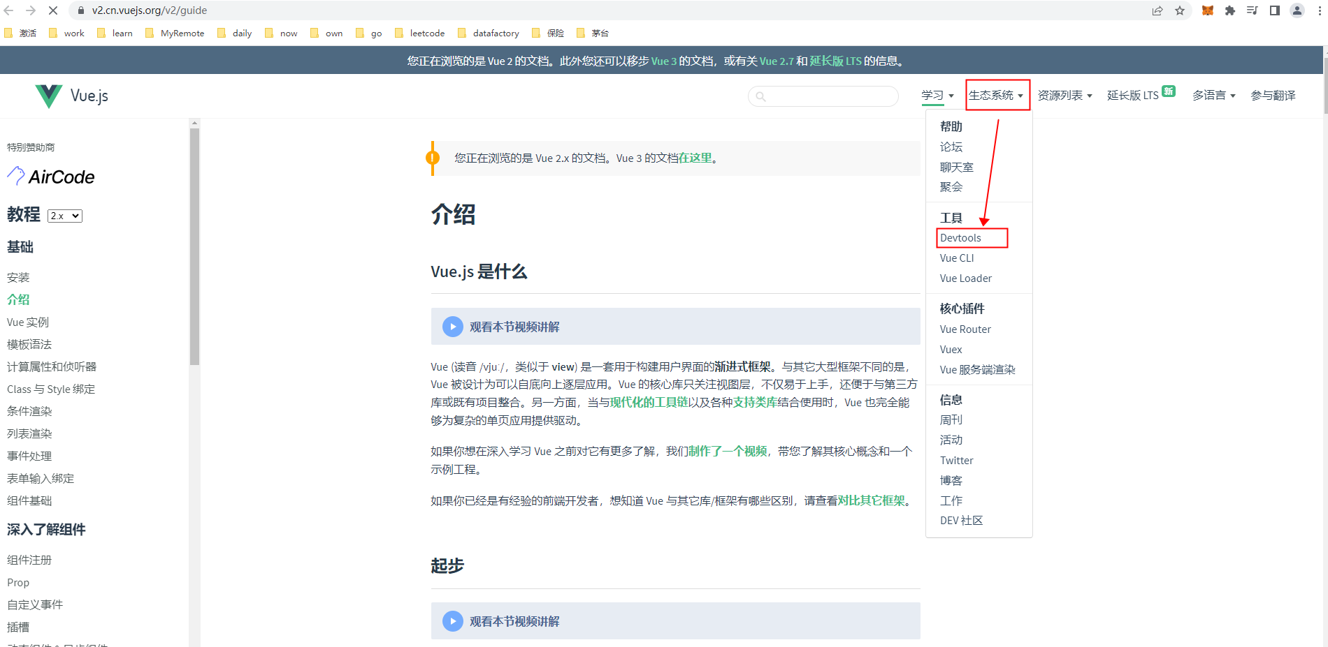Toggle the browser side panel icon
Image resolution: width=1328 pixels, height=647 pixels.
[1275, 10]
